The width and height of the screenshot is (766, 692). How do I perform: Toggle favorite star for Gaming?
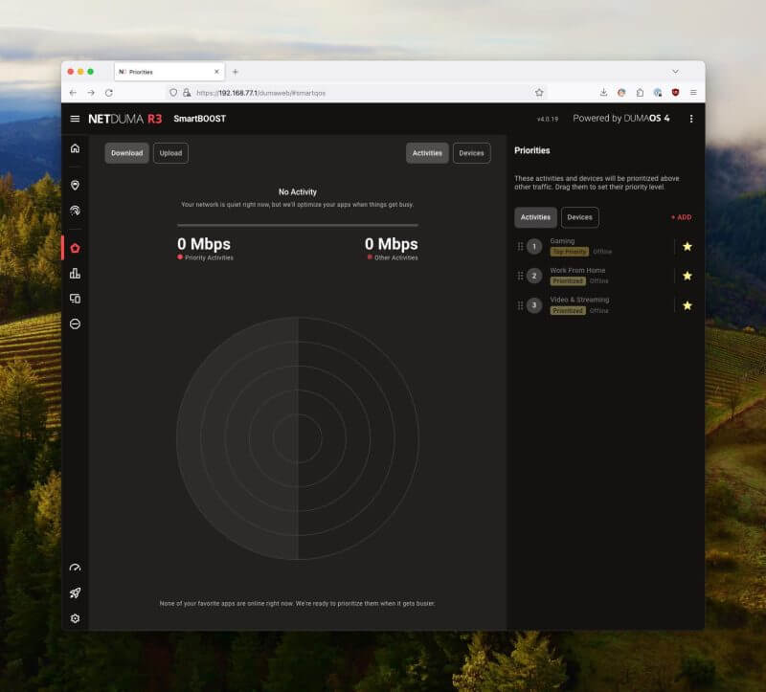pos(687,247)
